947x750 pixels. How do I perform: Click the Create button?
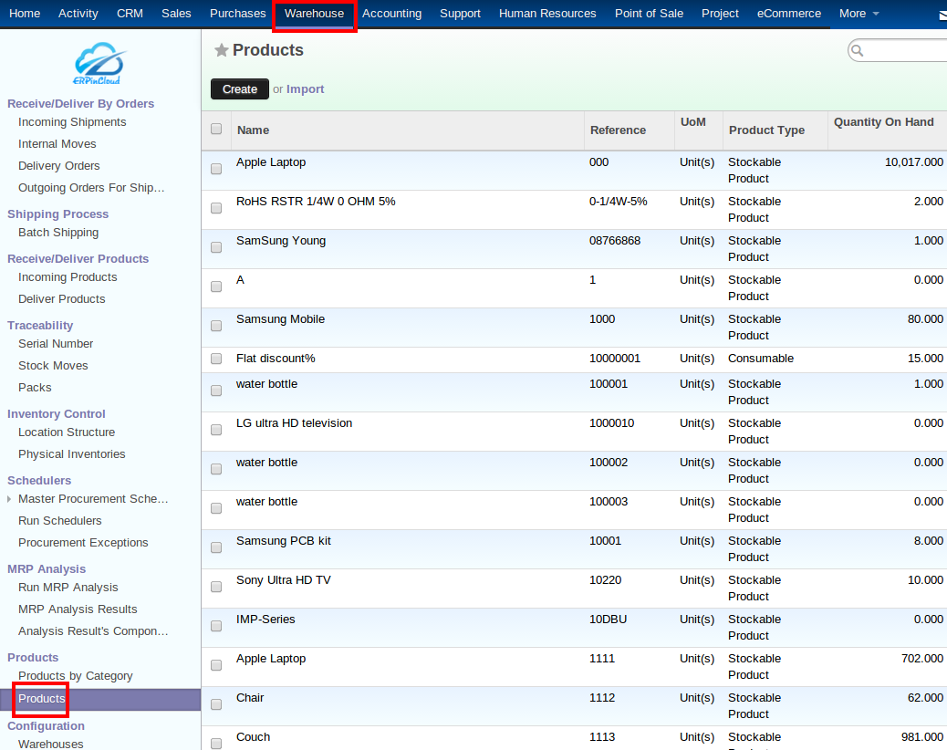(x=240, y=89)
